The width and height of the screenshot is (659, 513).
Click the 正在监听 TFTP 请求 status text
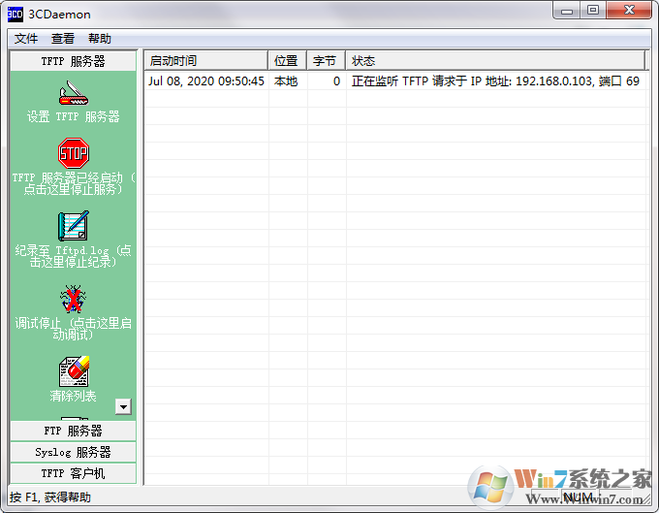tap(495, 81)
